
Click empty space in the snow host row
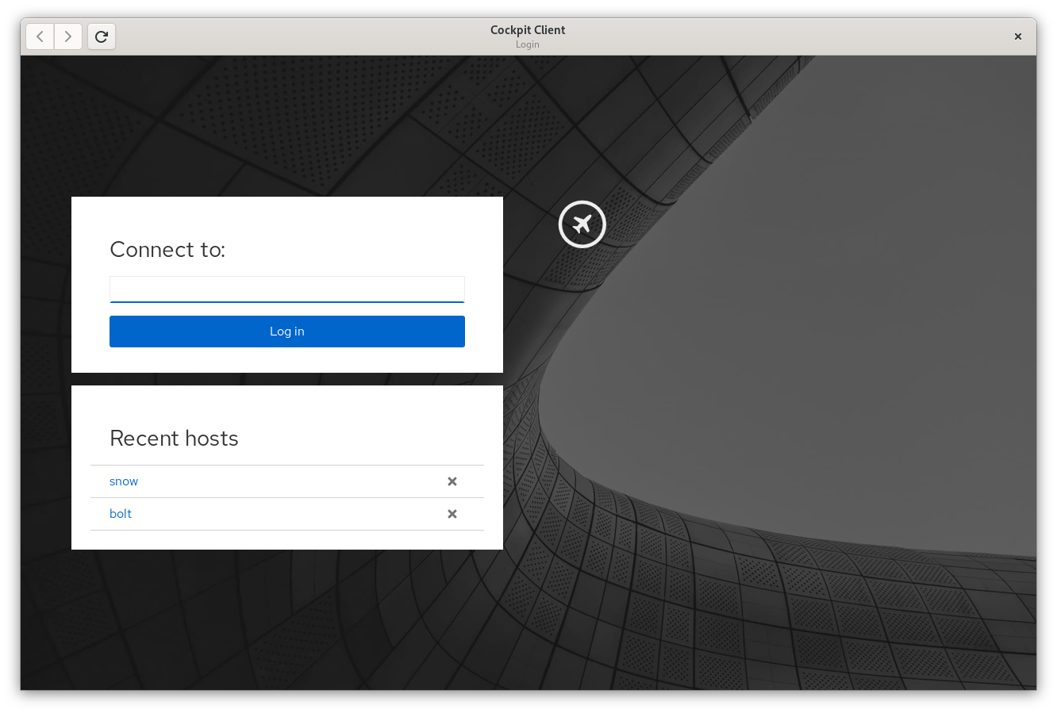(286, 481)
